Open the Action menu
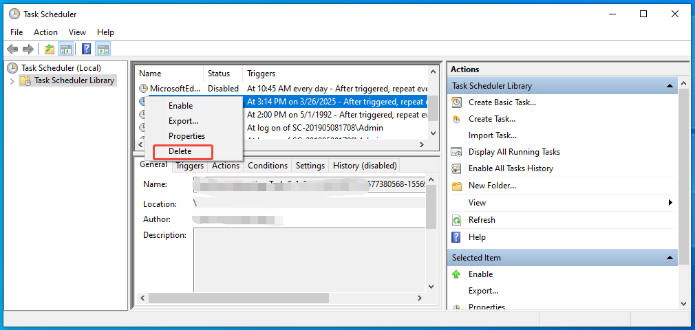This screenshot has height=330, width=695. pyautogui.click(x=45, y=32)
